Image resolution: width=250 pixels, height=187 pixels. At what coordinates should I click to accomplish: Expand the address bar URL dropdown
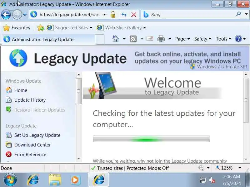(104, 15)
